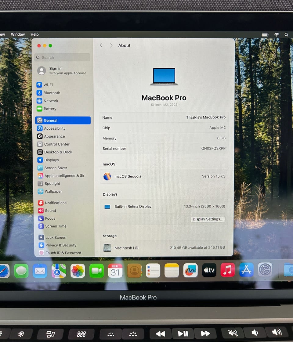293x342 pixels.
Task: Go forward with the right chevron
Action: (x=111, y=45)
